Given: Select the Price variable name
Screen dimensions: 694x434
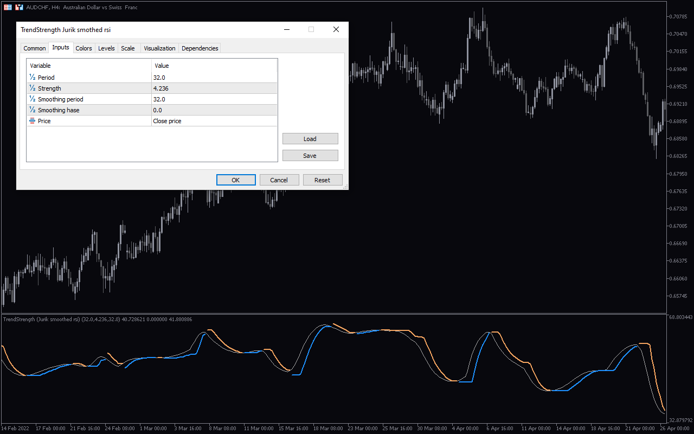Looking at the screenshot, I should click(44, 121).
